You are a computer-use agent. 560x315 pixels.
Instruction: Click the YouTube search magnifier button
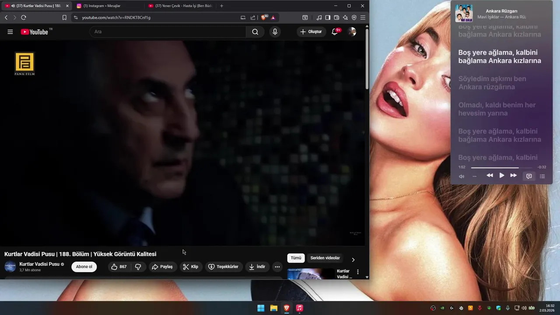pos(255,31)
